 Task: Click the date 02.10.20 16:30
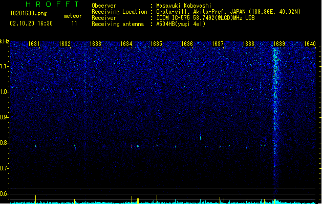[31, 23]
